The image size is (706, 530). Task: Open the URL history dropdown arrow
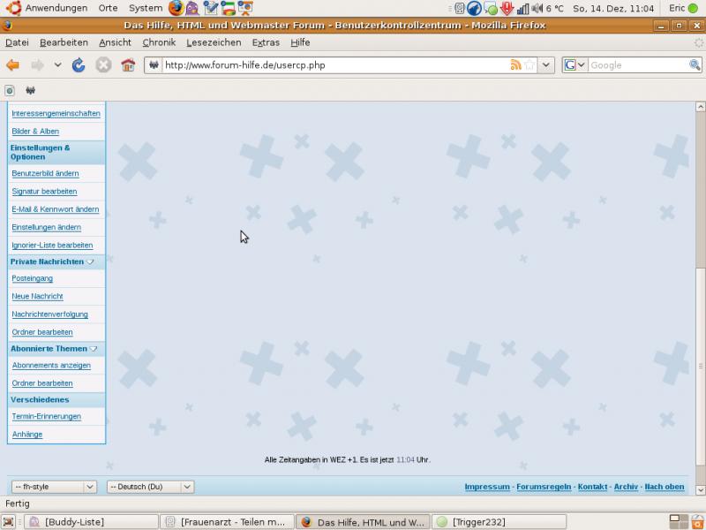pos(547,65)
